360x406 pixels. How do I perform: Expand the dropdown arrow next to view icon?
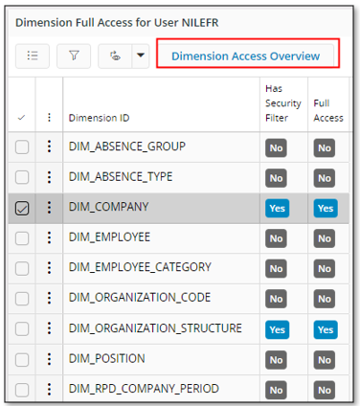[141, 56]
